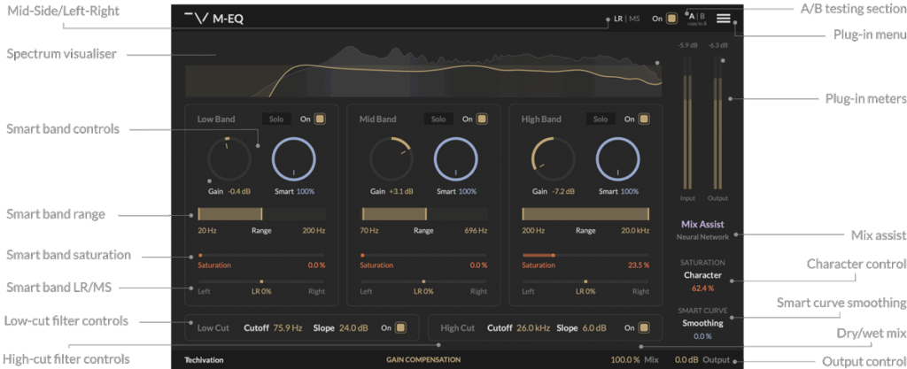Image resolution: width=907 pixels, height=369 pixels.
Task: Click the High Band Smart knob
Action: click(618, 158)
